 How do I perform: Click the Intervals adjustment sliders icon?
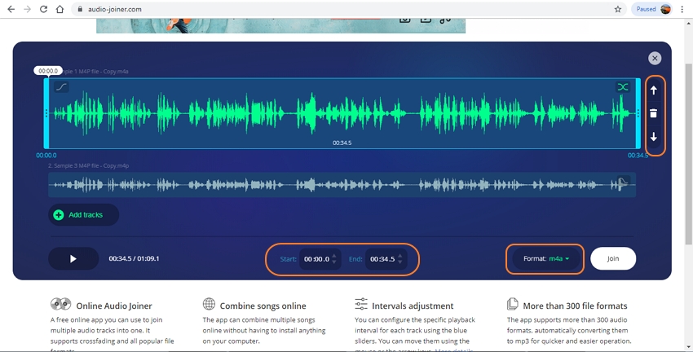(x=361, y=304)
